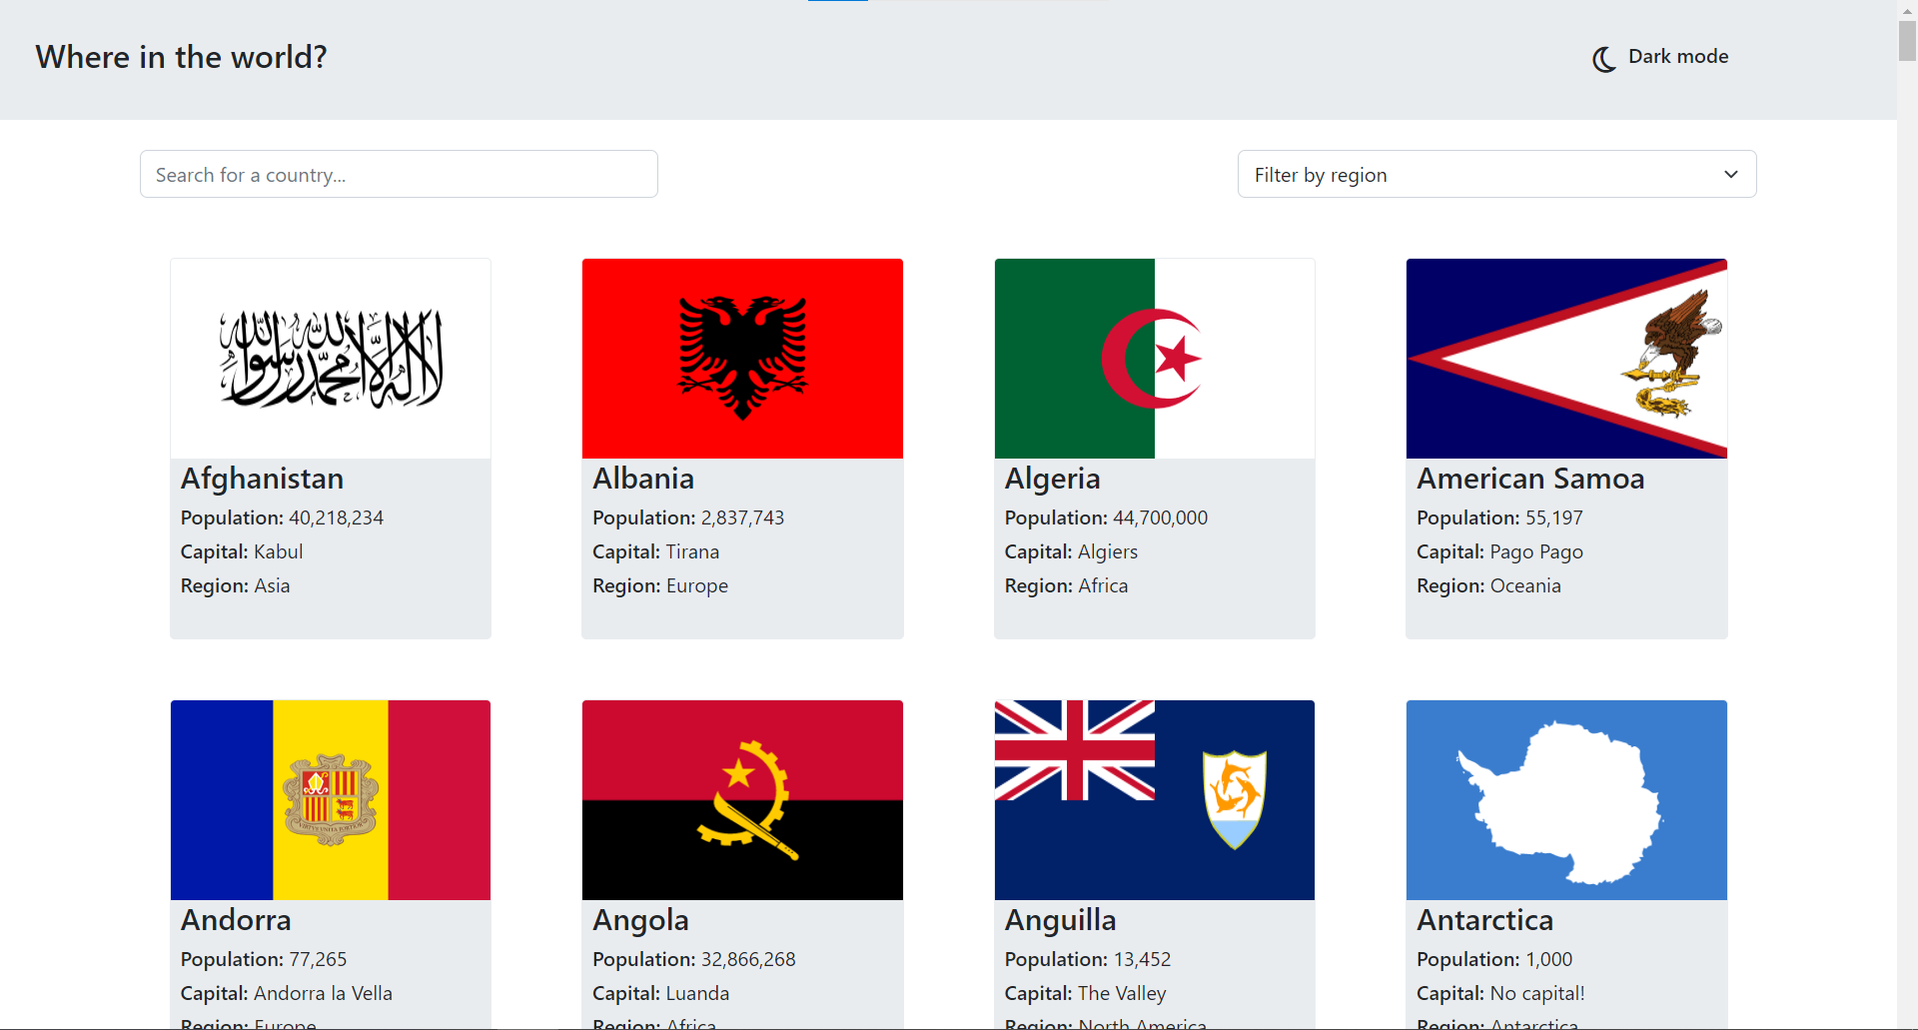Screen dimensions: 1918x1030
Task: Click the Angola flag image
Action: (x=742, y=800)
